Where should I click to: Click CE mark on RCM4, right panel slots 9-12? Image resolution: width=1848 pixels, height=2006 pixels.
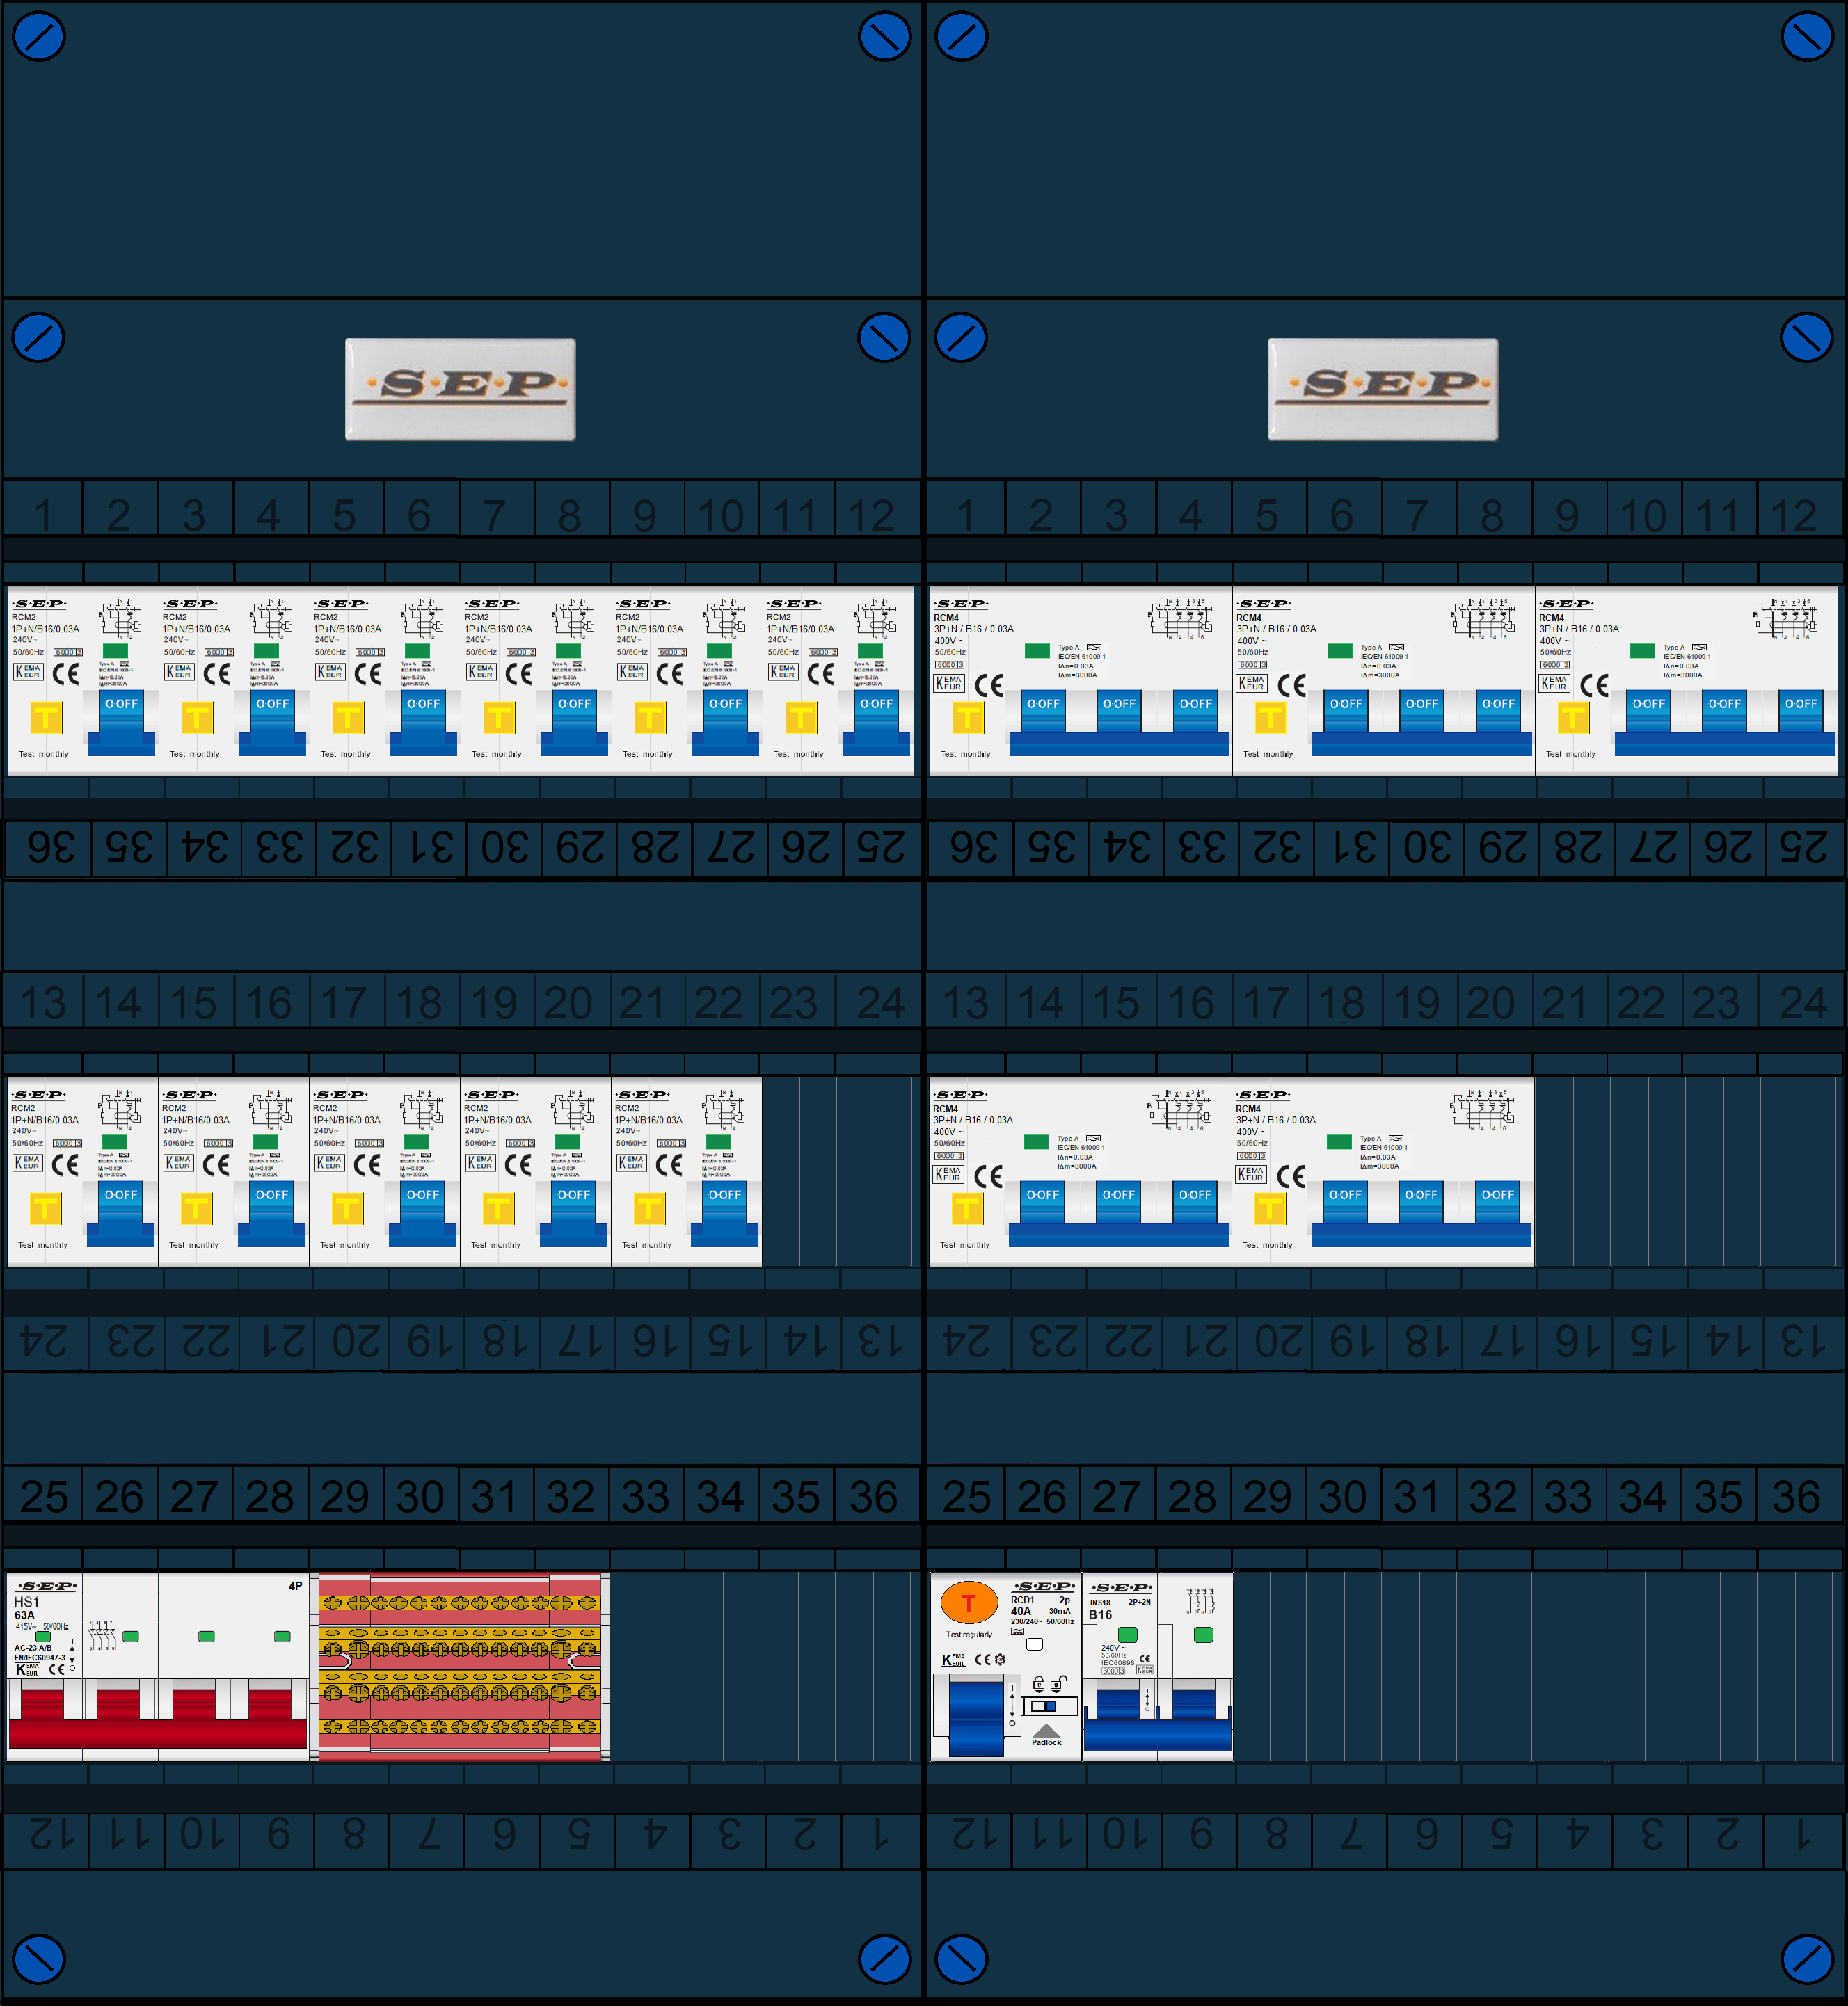pyautogui.click(x=1594, y=684)
